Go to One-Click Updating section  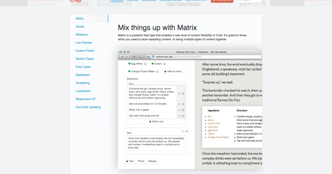tap(89, 107)
